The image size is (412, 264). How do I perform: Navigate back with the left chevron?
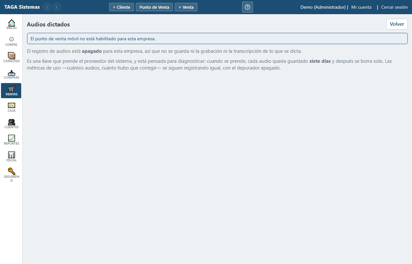[x=47, y=7]
